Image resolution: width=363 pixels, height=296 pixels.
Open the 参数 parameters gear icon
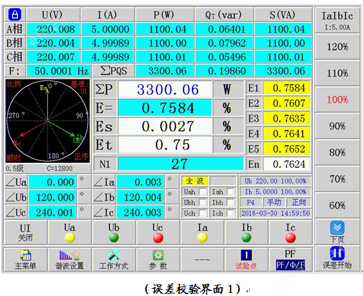point(158,255)
